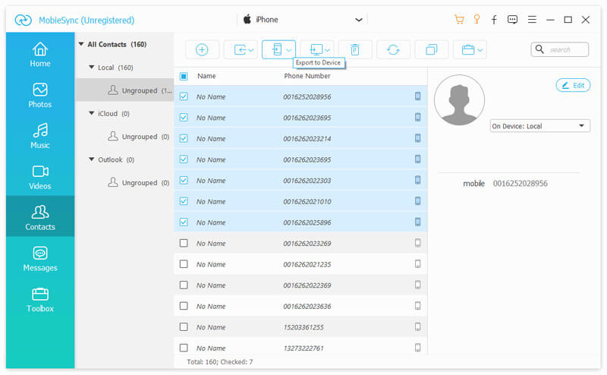This screenshot has height=375, width=607.
Task: Click the refresh contacts icon
Action: [x=393, y=49]
